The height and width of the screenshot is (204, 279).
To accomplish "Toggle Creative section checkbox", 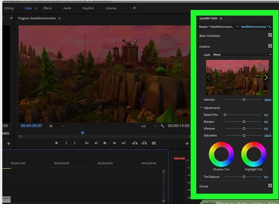I will 270,46.
